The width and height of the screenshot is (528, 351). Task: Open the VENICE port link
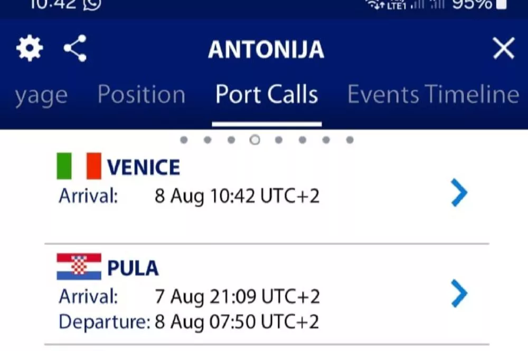[x=144, y=168]
